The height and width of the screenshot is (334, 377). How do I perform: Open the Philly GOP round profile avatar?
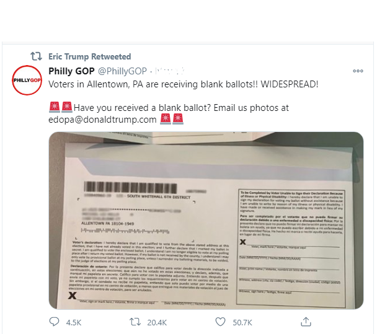coord(27,80)
